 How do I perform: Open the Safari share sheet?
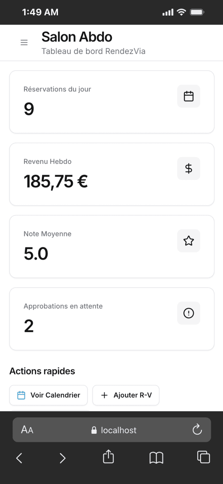(108, 456)
